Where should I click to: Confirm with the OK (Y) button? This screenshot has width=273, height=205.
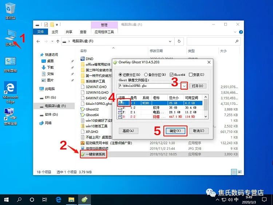point(175,131)
